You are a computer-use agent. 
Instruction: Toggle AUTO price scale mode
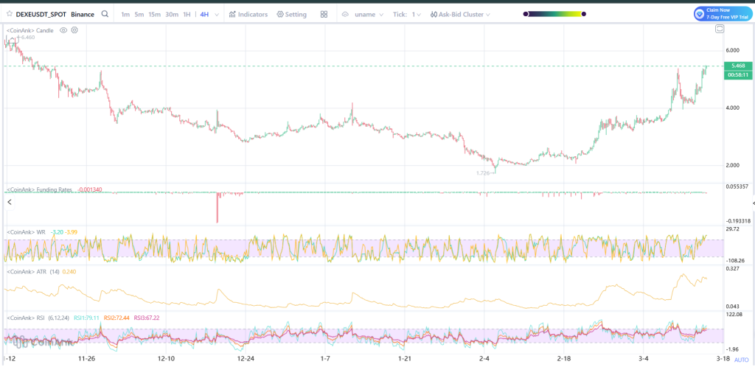(741, 360)
